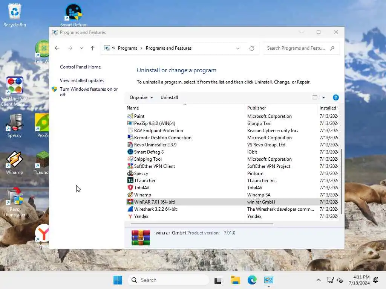This screenshot has width=386, height=289.
Task: Expand the breadcrumb overflow chevrons
Action: (113, 48)
